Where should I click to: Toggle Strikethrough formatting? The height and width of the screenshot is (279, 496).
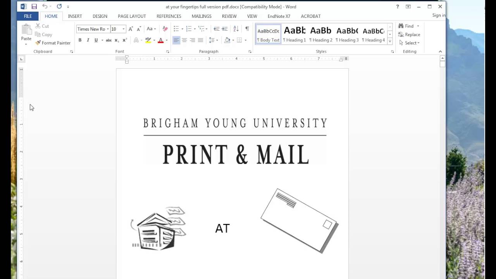click(109, 40)
